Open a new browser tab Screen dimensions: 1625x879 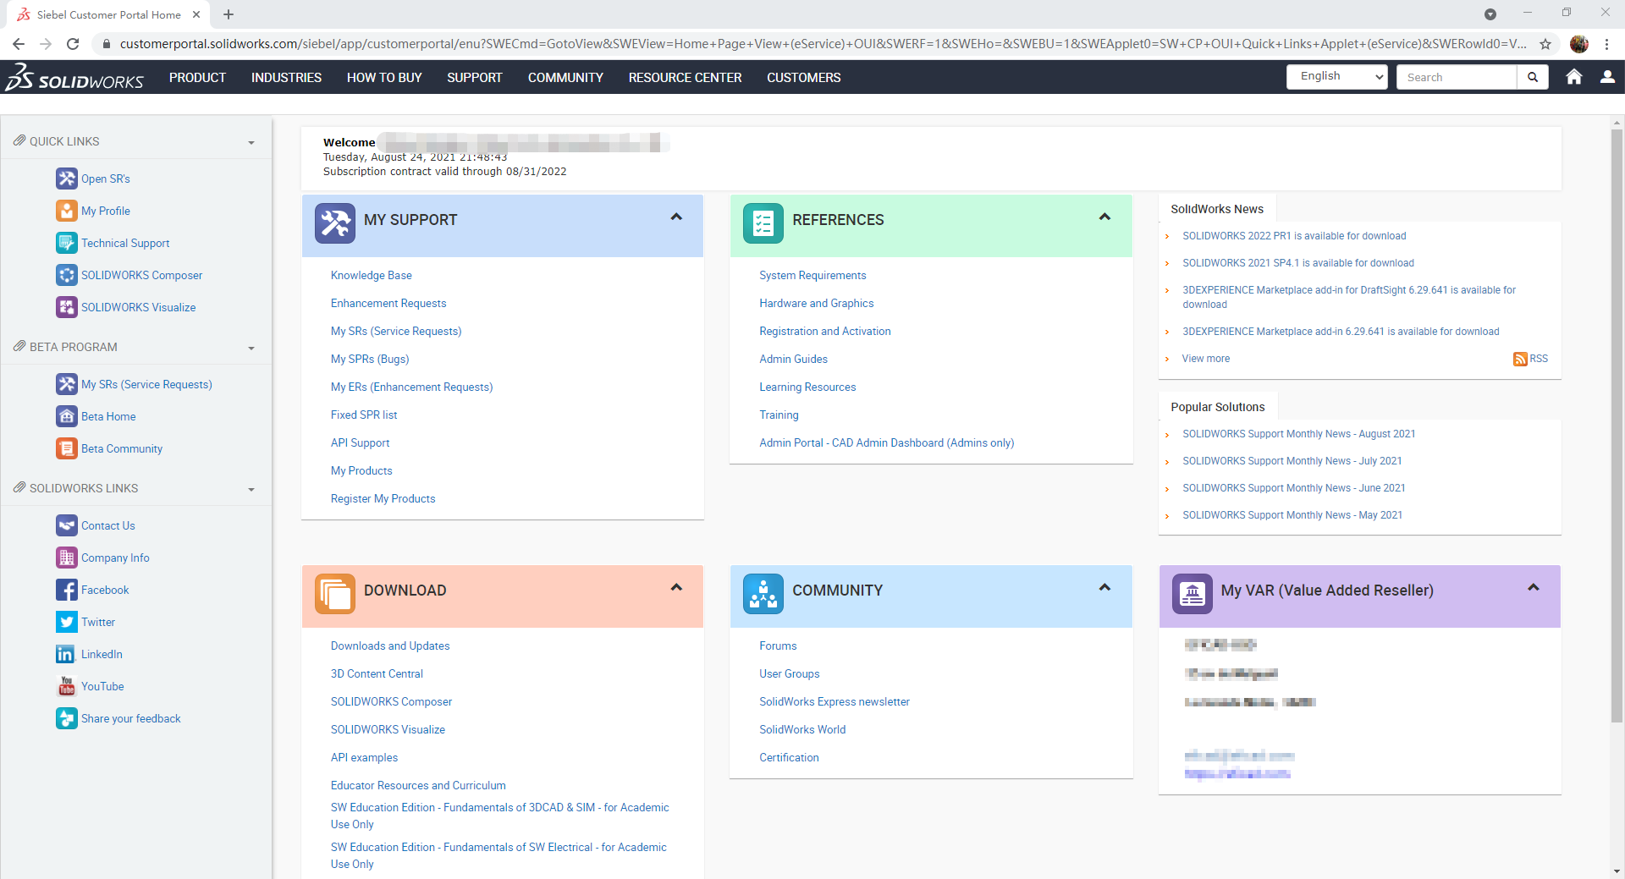[229, 14]
